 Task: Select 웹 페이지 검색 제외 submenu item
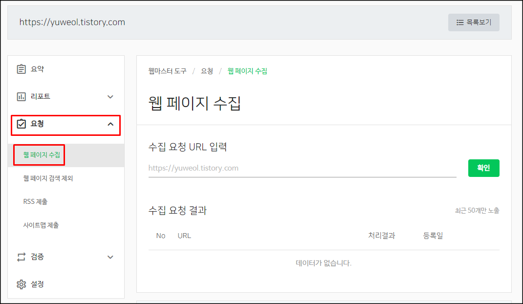pos(48,178)
